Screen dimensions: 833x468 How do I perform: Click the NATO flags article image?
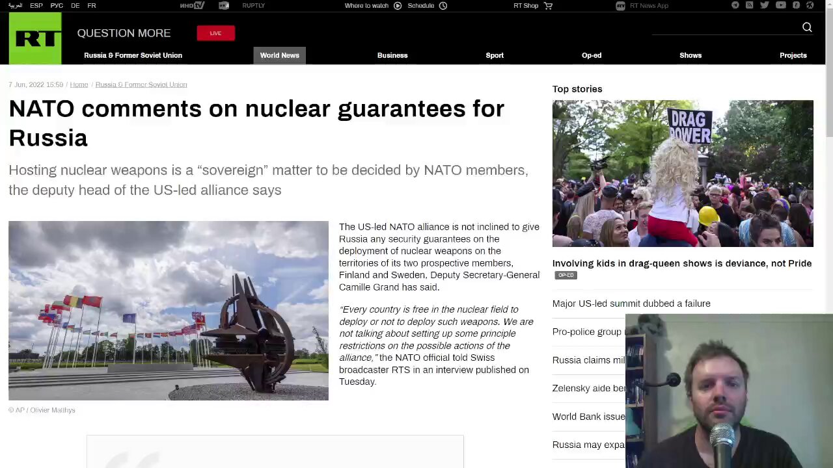(169, 311)
